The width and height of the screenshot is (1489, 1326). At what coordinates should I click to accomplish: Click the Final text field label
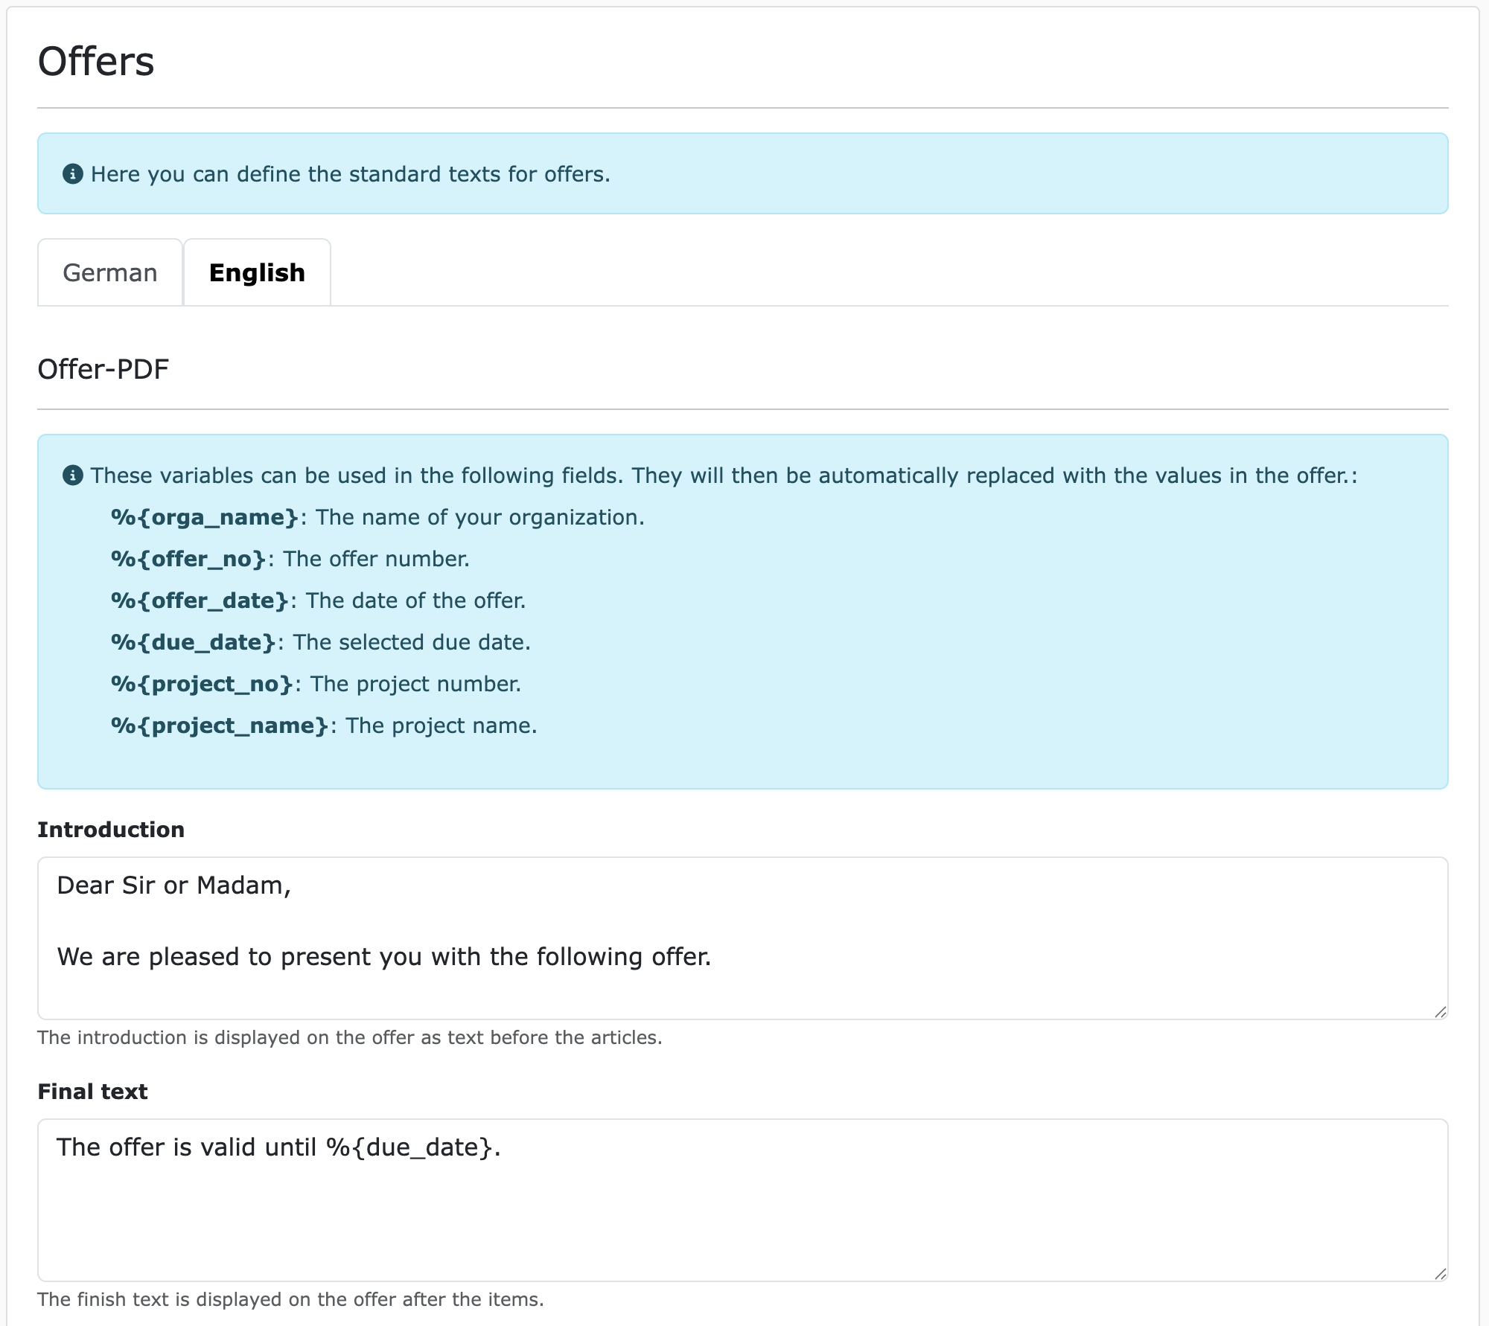pyautogui.click(x=93, y=1091)
